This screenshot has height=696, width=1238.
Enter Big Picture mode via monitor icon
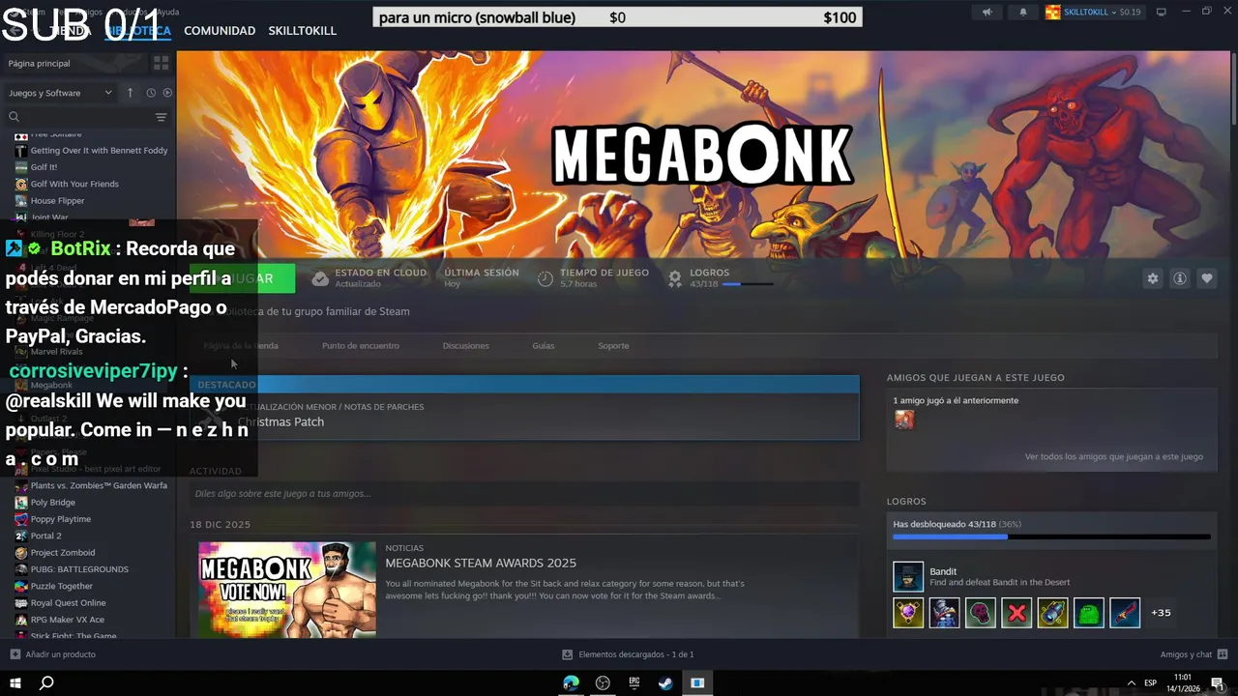pos(1162,12)
